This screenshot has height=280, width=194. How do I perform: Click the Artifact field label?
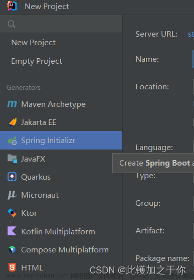(150, 230)
